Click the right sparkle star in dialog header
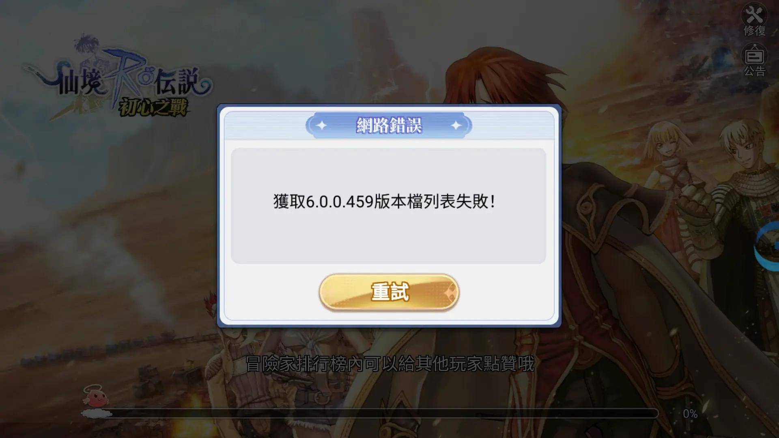This screenshot has height=438, width=779. click(x=456, y=125)
